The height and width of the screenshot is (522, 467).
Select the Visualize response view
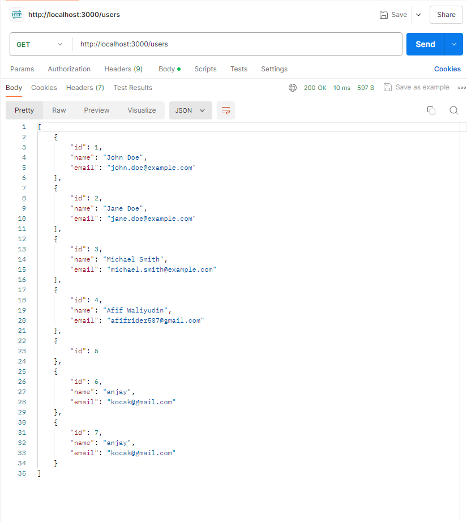142,110
